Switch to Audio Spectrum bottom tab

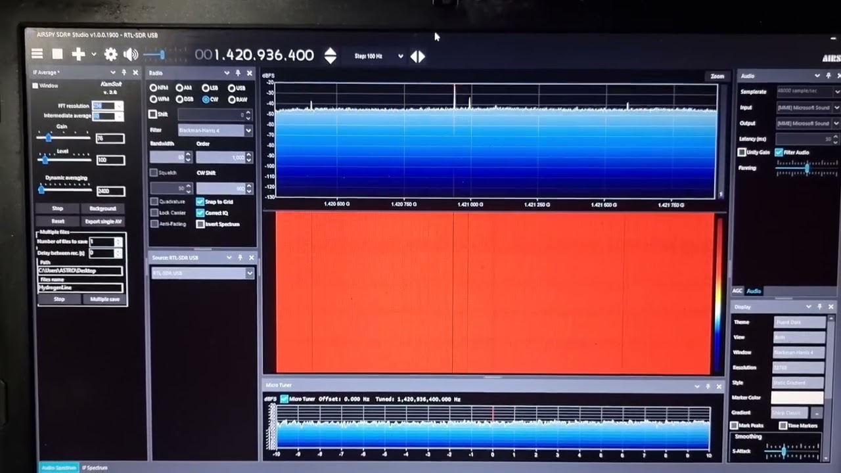click(x=58, y=468)
